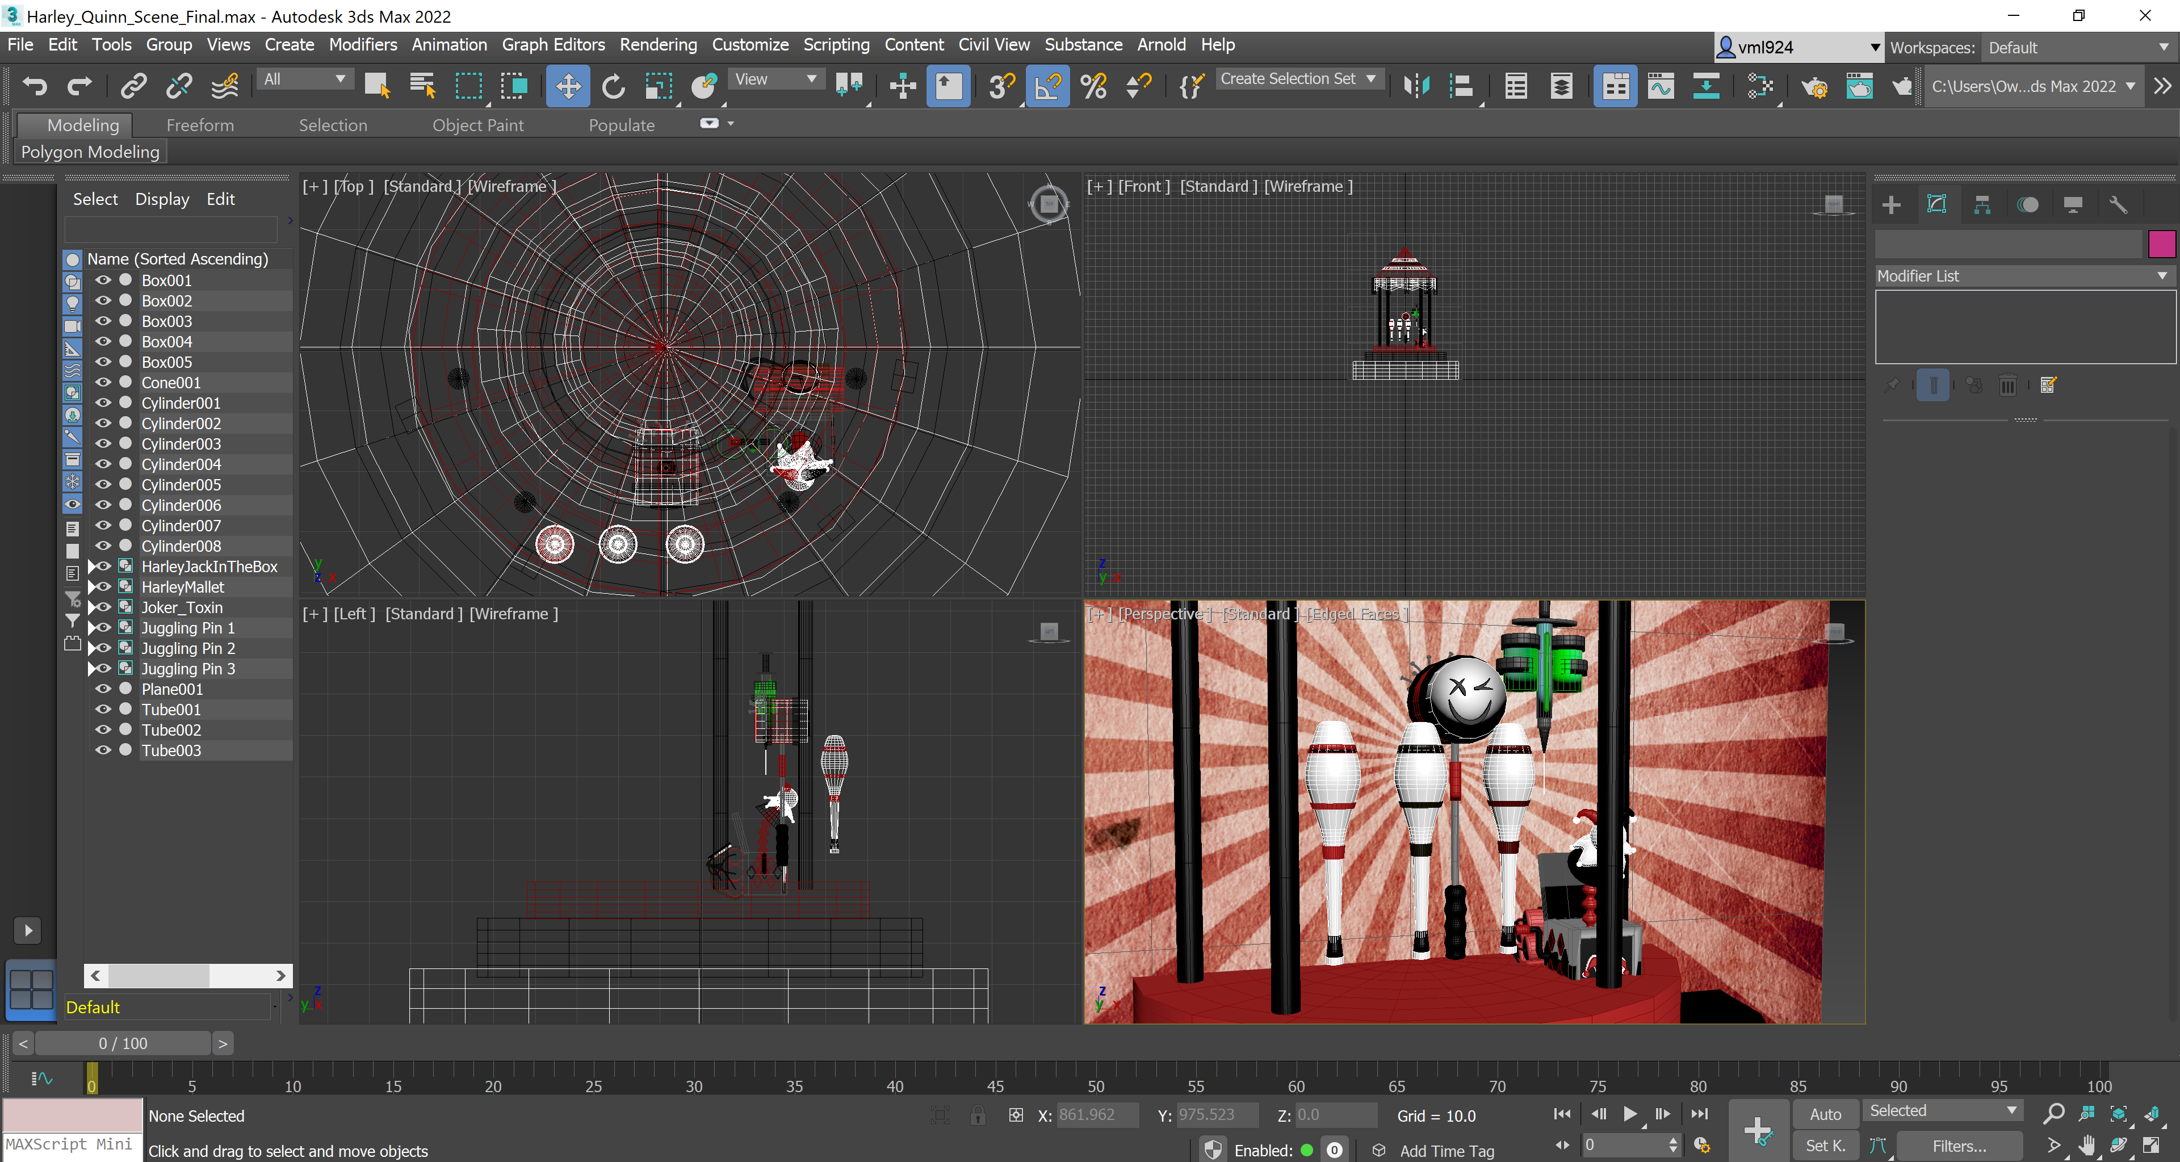Hide Box001 using its eye icon
The image size is (2180, 1162).
(x=103, y=280)
